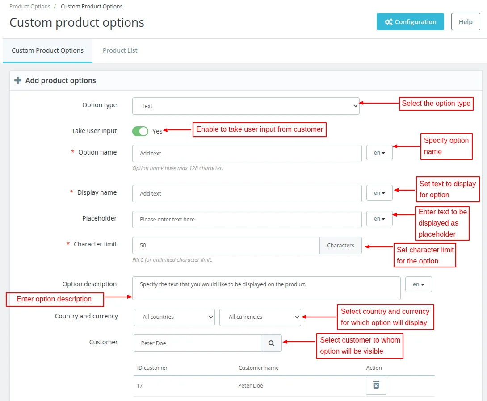Open the All currencies dropdown

pyautogui.click(x=260, y=317)
